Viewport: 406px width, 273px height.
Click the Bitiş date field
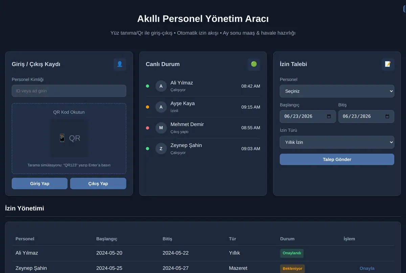point(366,117)
